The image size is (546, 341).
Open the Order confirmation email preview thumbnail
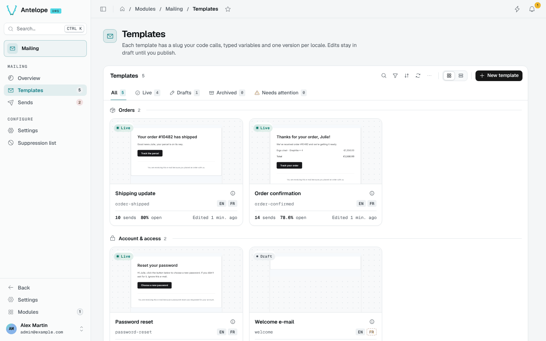[315, 152]
